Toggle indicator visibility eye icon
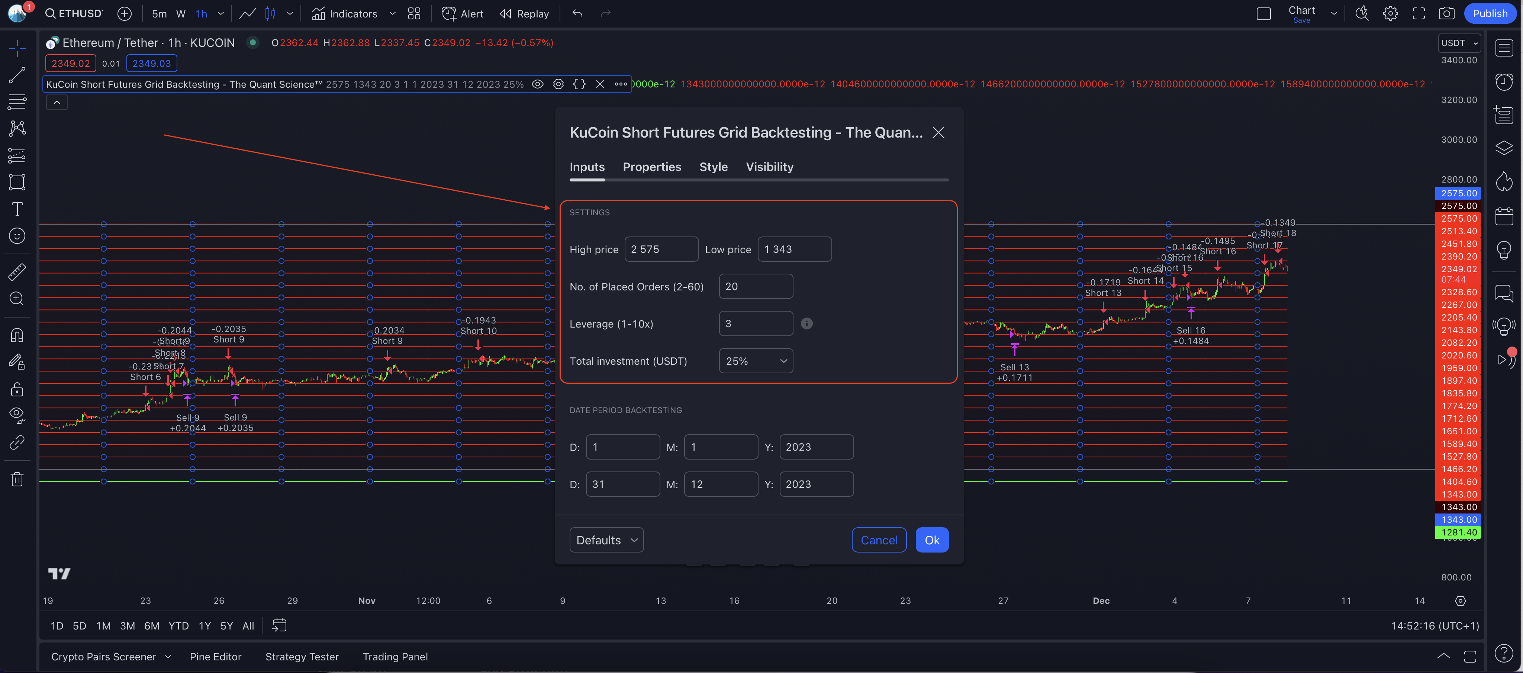The image size is (1523, 673). [x=537, y=84]
